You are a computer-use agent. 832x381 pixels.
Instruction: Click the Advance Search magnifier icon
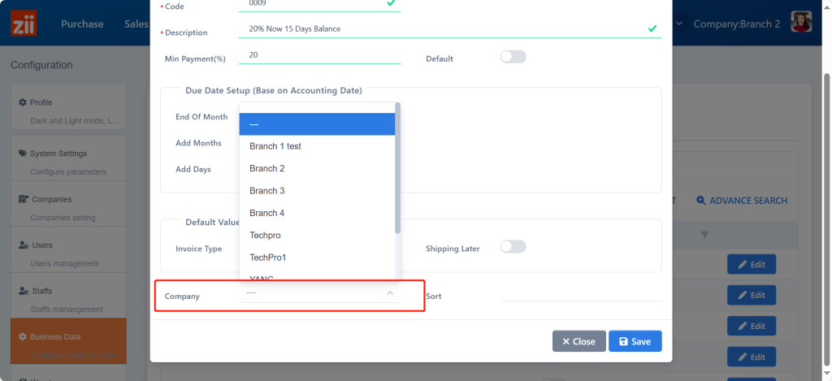pyautogui.click(x=701, y=201)
